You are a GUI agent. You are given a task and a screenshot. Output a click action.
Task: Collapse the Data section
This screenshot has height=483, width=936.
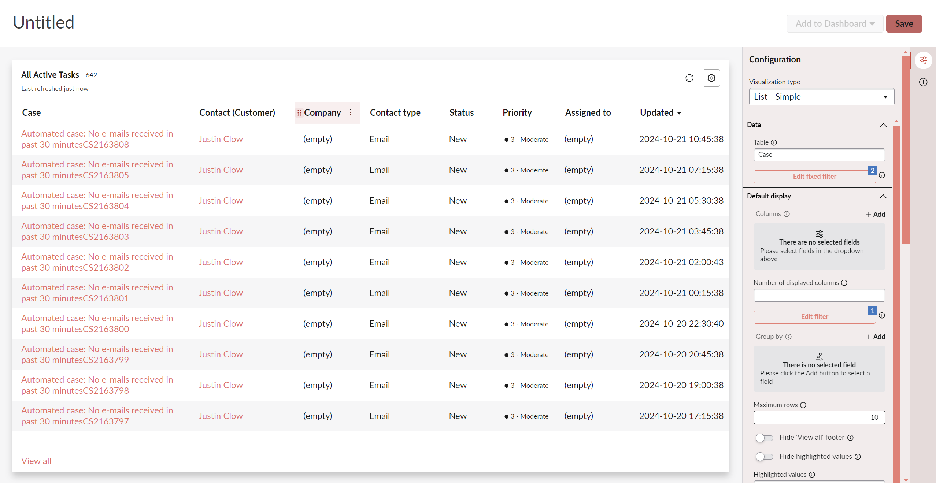point(883,125)
